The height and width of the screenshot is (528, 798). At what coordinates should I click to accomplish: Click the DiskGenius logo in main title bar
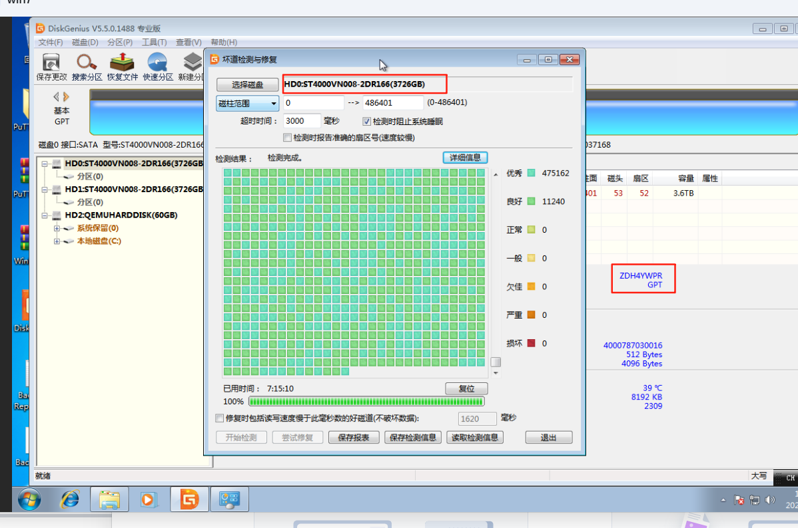40,29
